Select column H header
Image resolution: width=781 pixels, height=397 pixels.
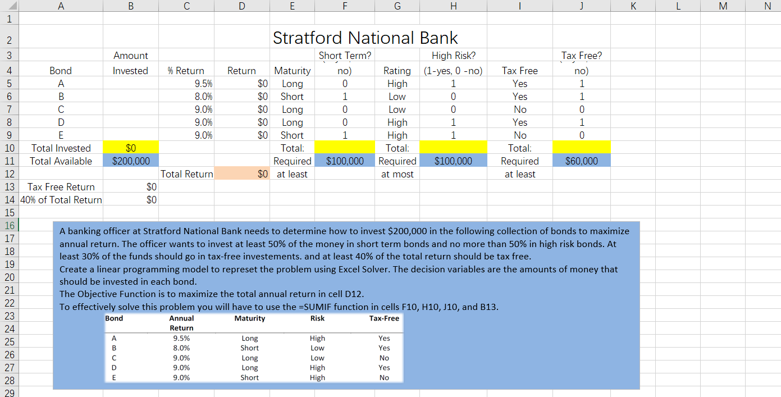(453, 6)
